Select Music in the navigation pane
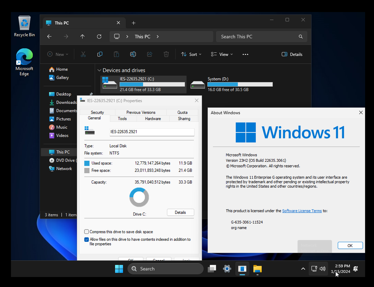The image size is (374, 287). pyautogui.click(x=58, y=127)
